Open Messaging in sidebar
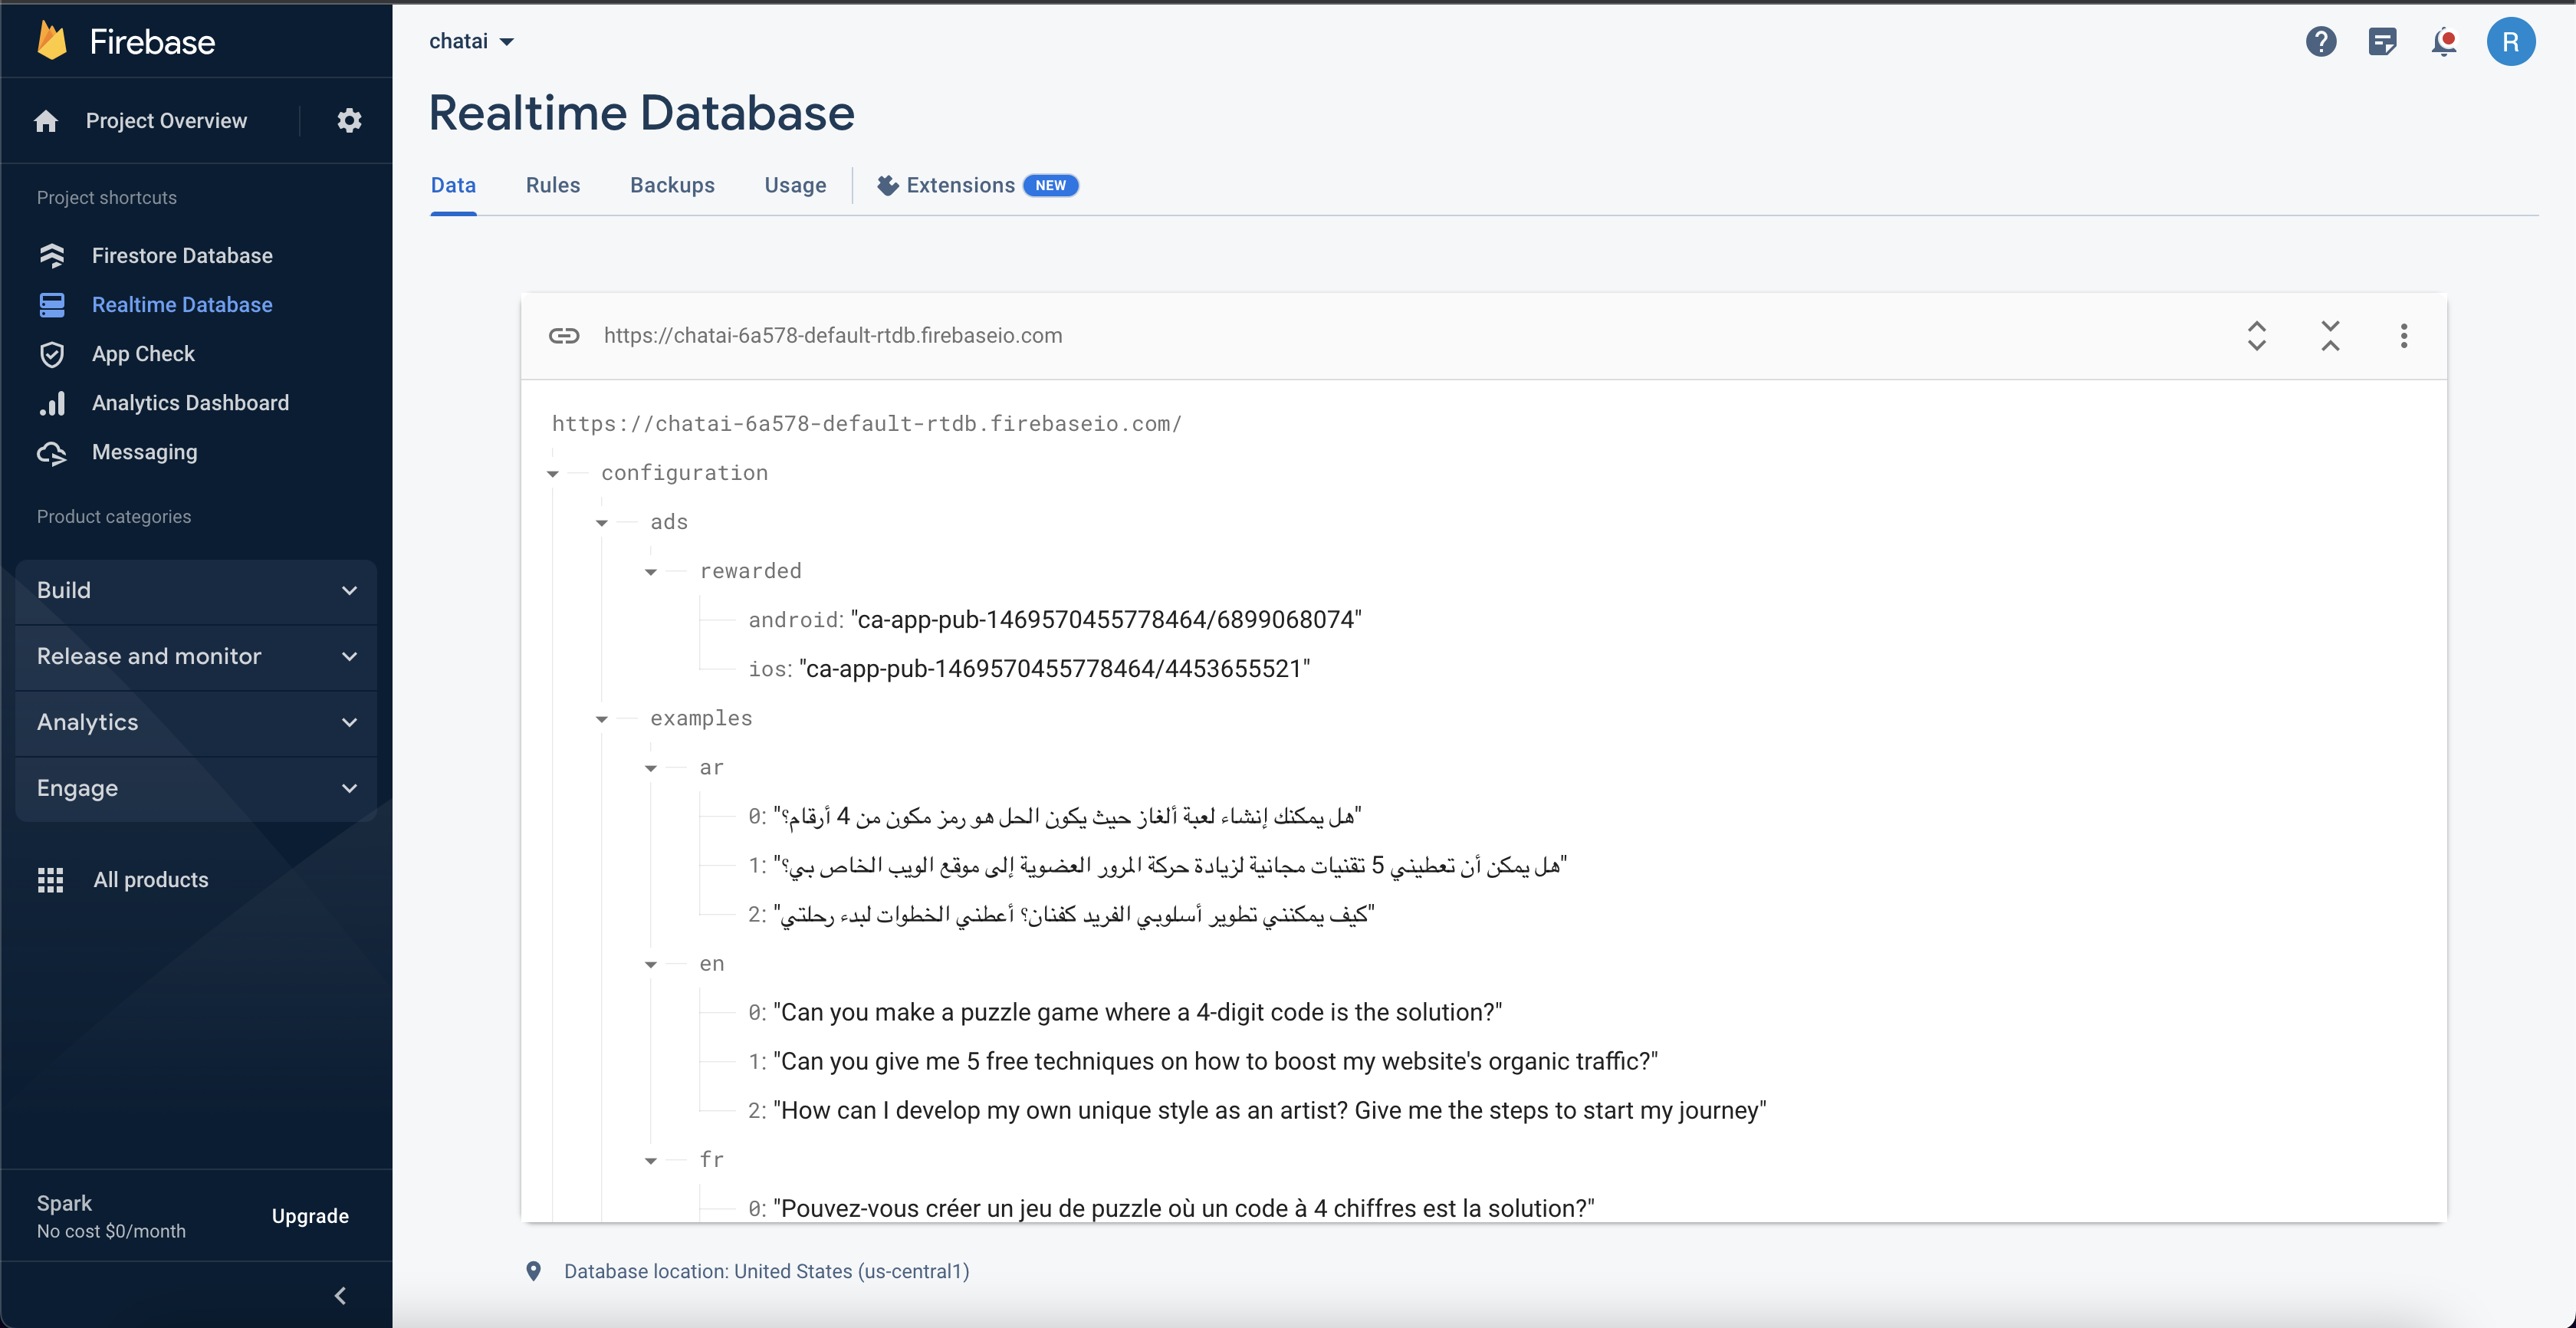This screenshot has height=1328, width=2576. (144, 452)
